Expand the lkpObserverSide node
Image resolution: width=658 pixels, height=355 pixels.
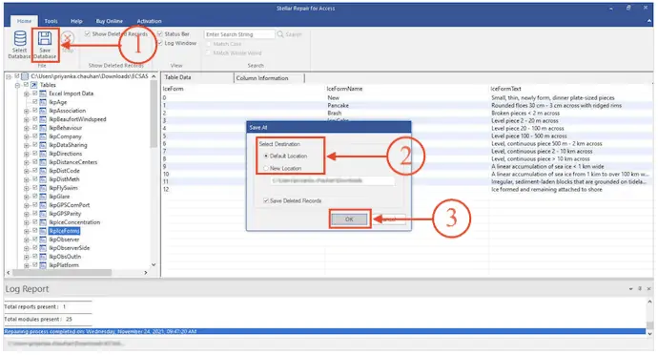click(x=26, y=248)
